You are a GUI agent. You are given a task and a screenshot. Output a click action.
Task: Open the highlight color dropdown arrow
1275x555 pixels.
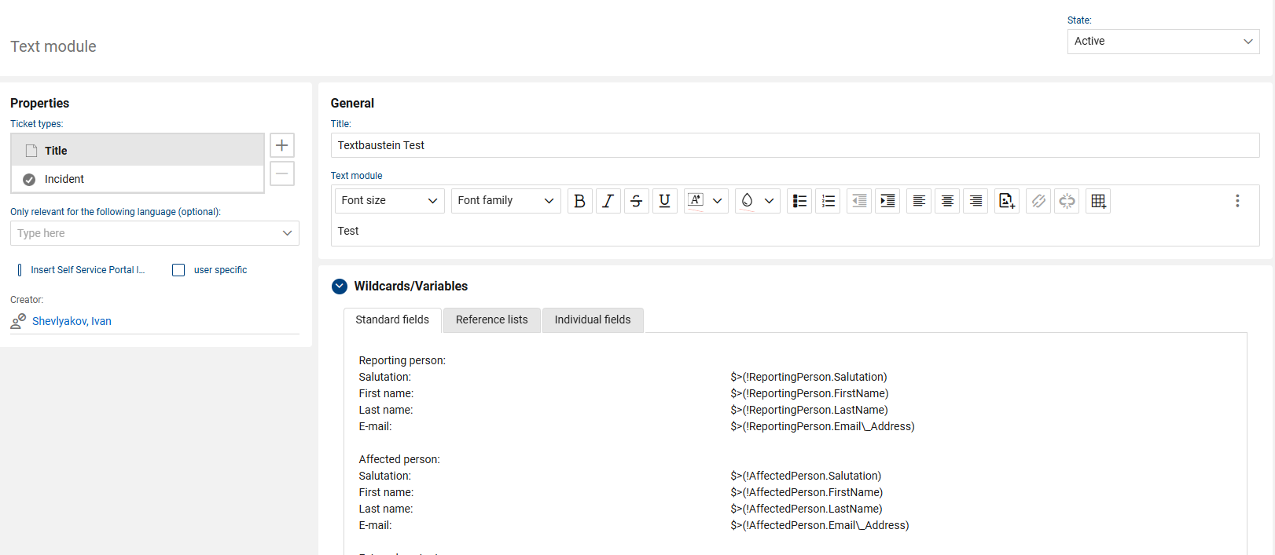[x=718, y=201]
